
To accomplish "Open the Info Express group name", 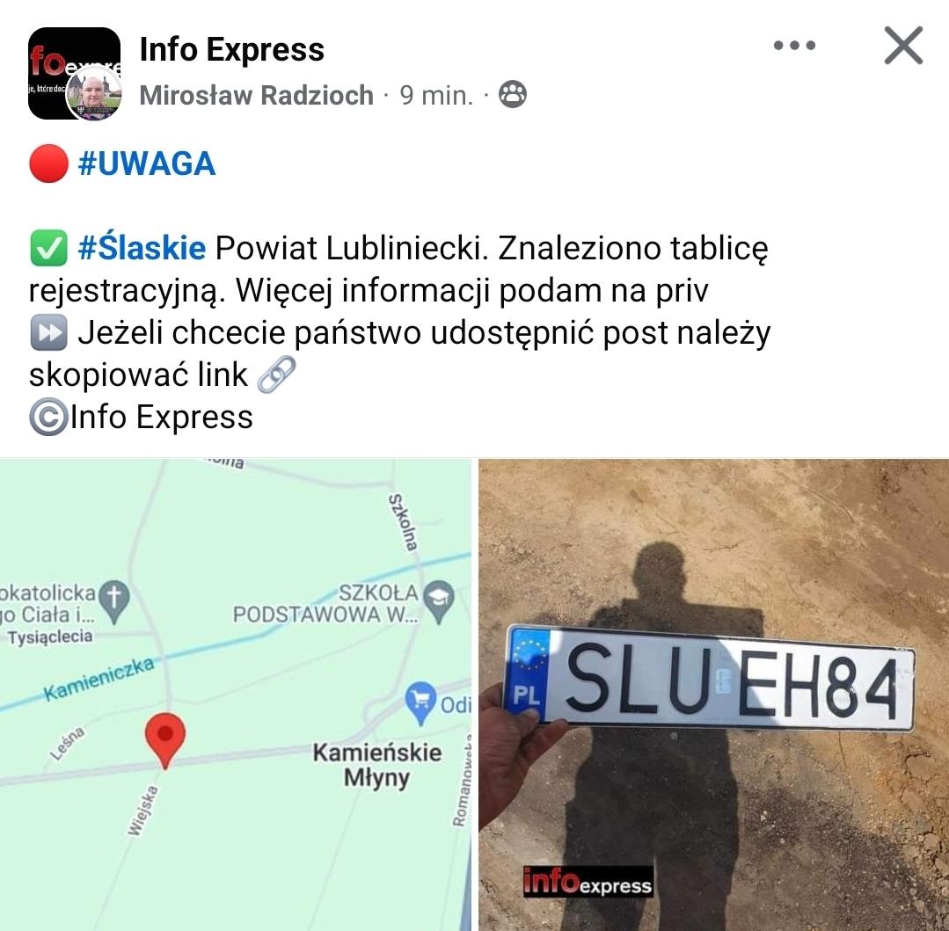I will [232, 49].
